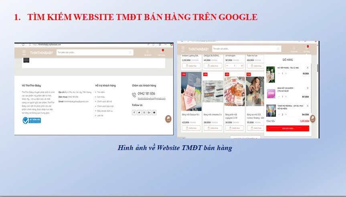Increase quantity of Bảng mắt Colourpop in cart
346x197 pixels.
tap(286, 97)
